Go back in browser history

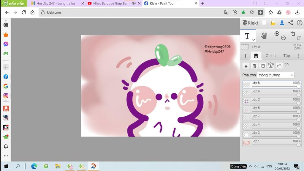(7, 12)
